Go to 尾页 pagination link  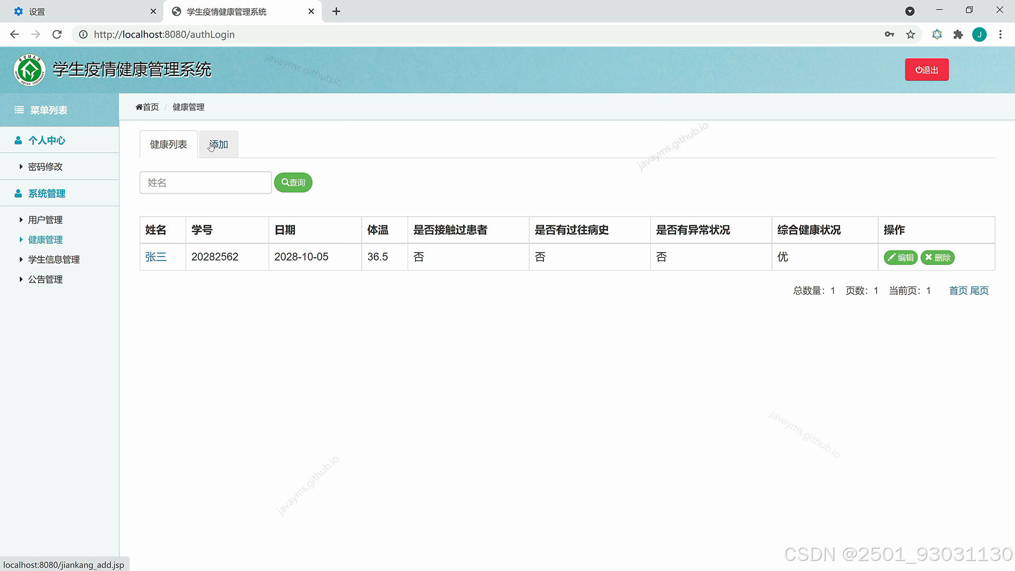[x=979, y=290]
